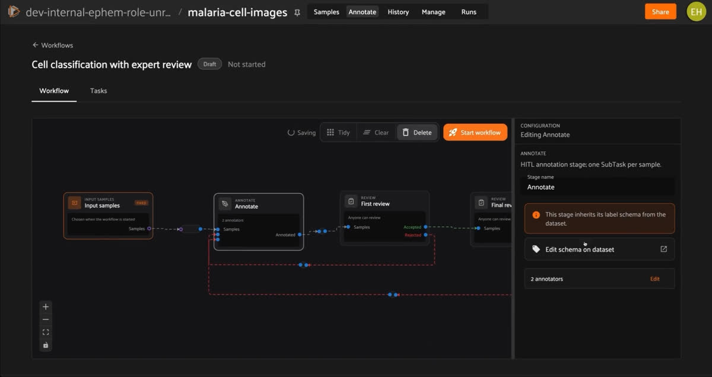Image resolution: width=712 pixels, height=377 pixels.
Task: Open the Samples tab
Action: click(326, 12)
